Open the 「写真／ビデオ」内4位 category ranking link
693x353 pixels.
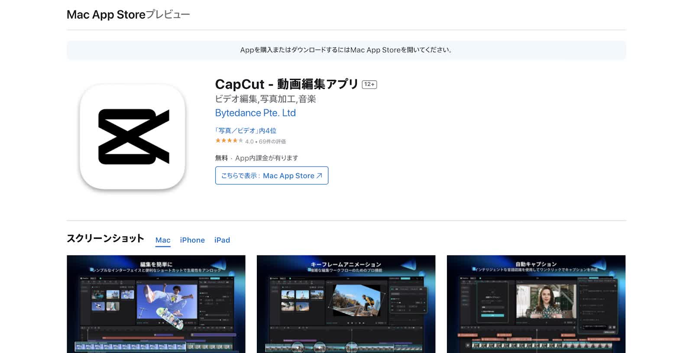click(x=246, y=130)
